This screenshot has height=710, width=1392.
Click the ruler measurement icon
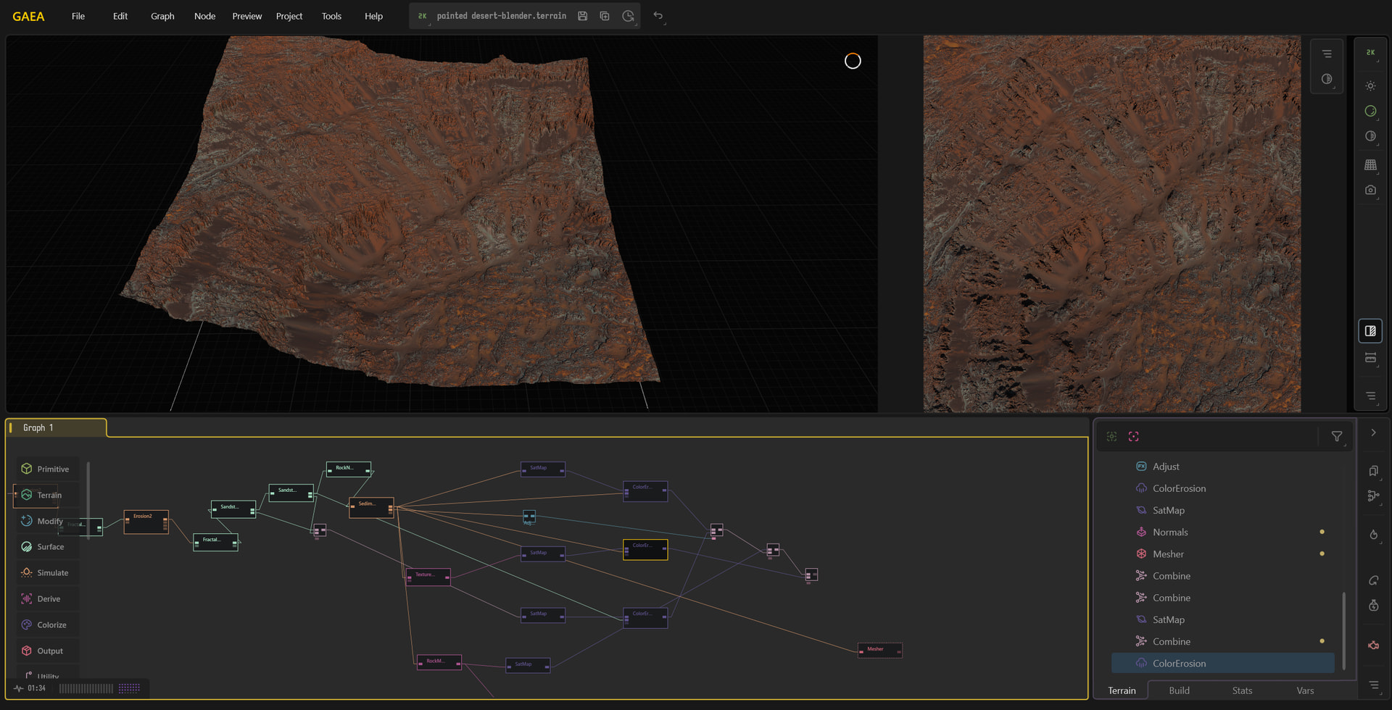click(1370, 358)
